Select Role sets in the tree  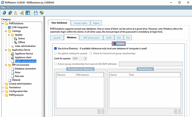pos(19,76)
